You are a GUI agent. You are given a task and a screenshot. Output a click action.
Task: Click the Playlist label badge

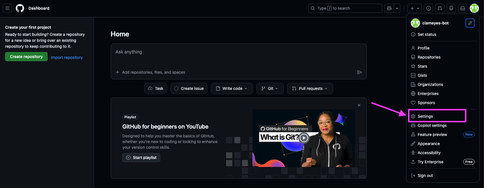click(x=130, y=117)
